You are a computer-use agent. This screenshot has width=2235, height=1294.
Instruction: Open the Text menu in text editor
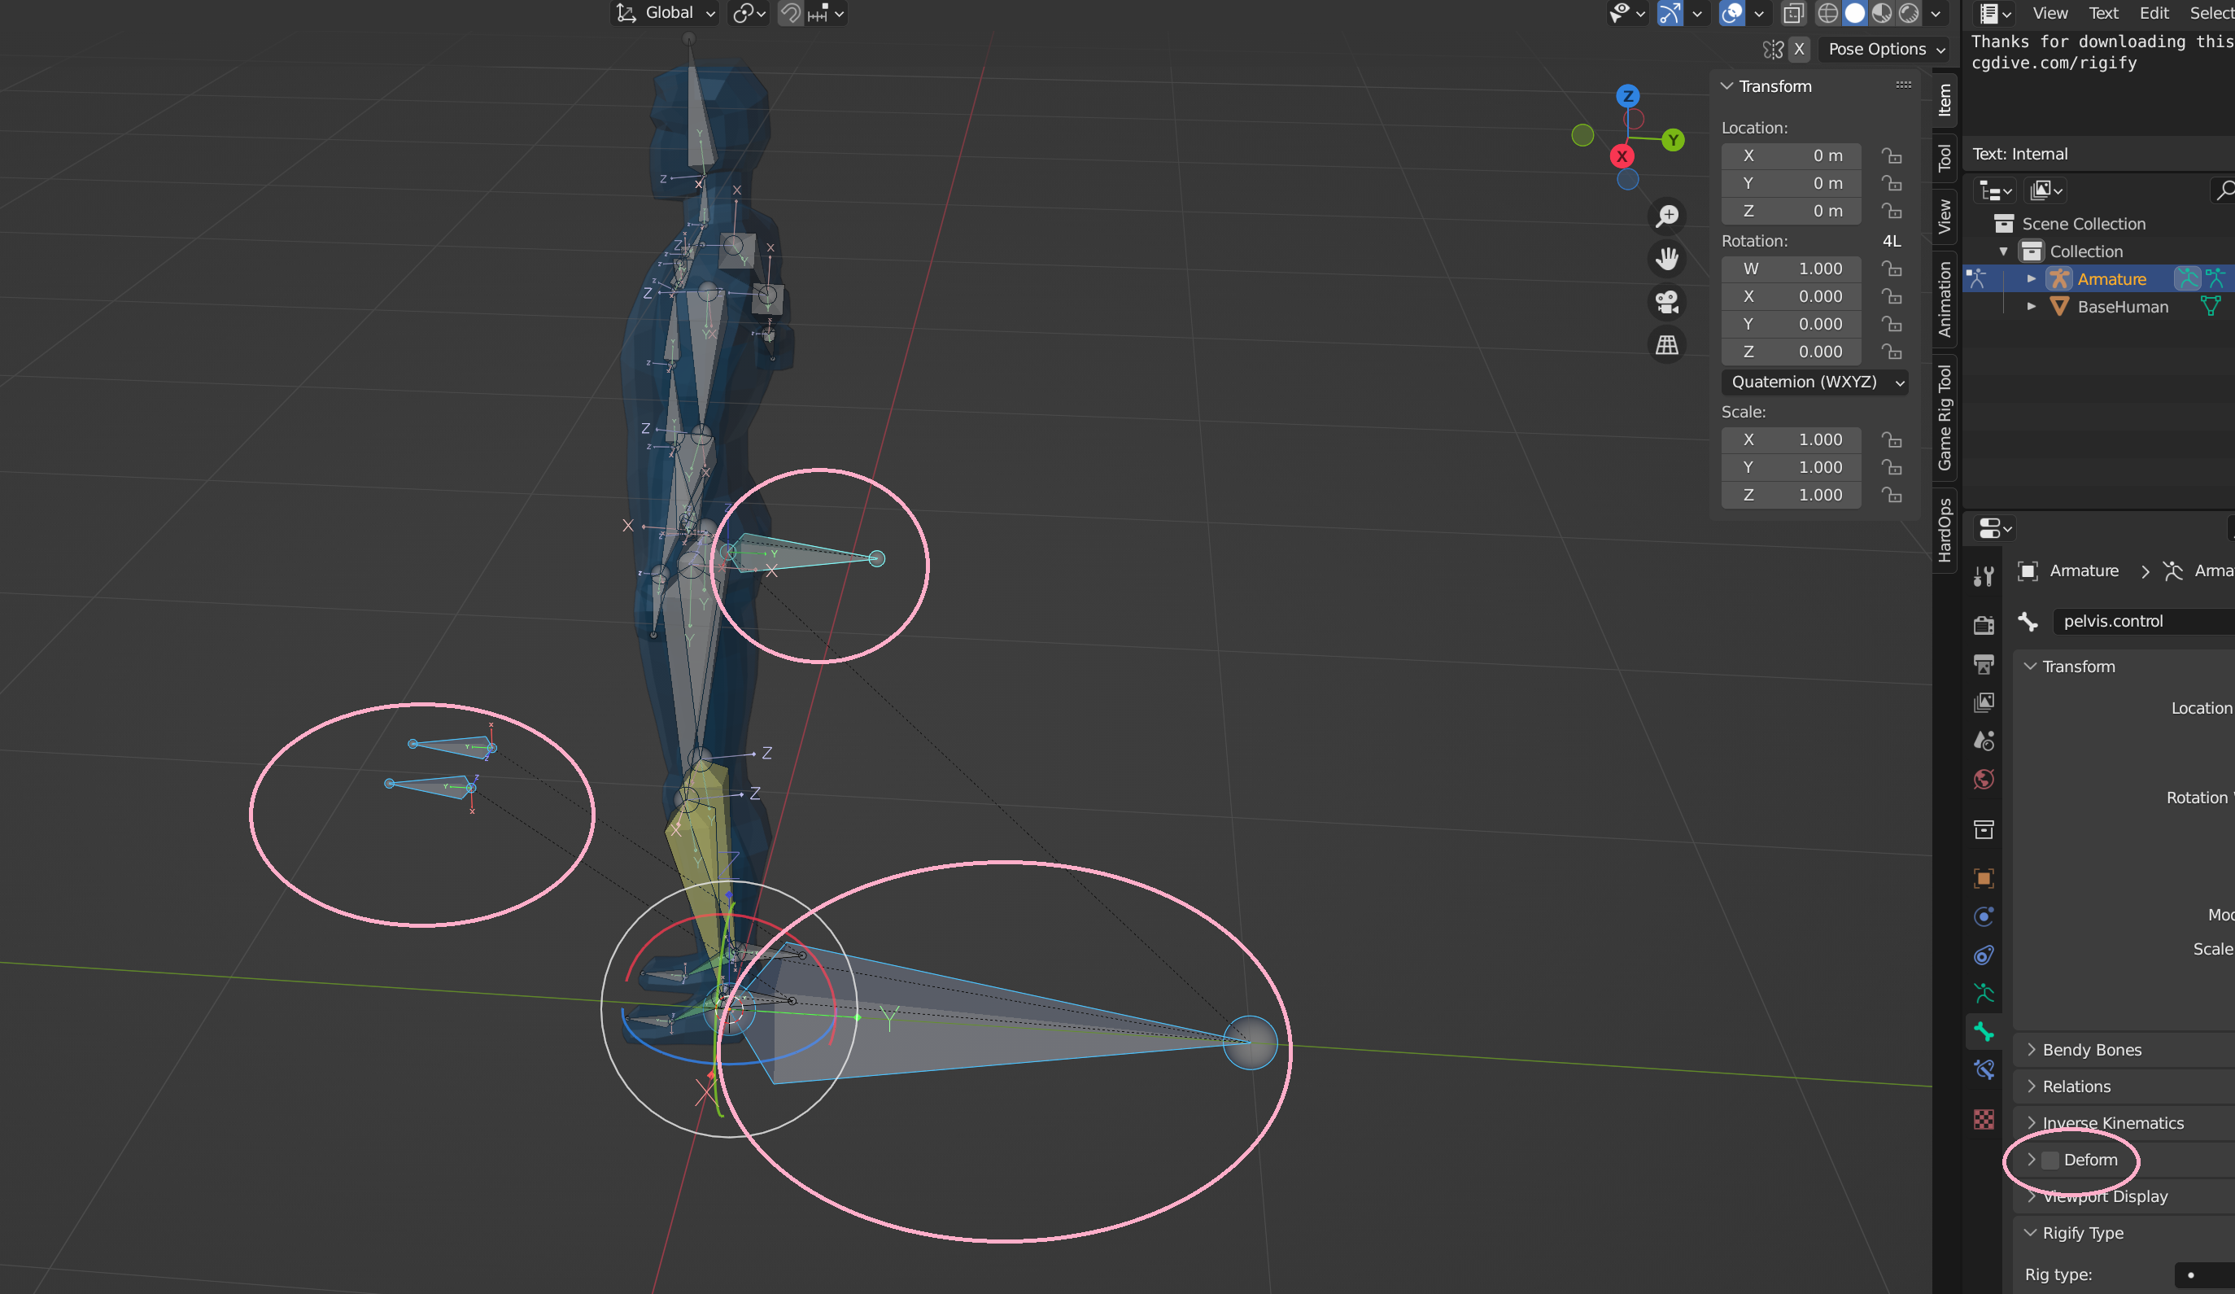click(x=2103, y=13)
